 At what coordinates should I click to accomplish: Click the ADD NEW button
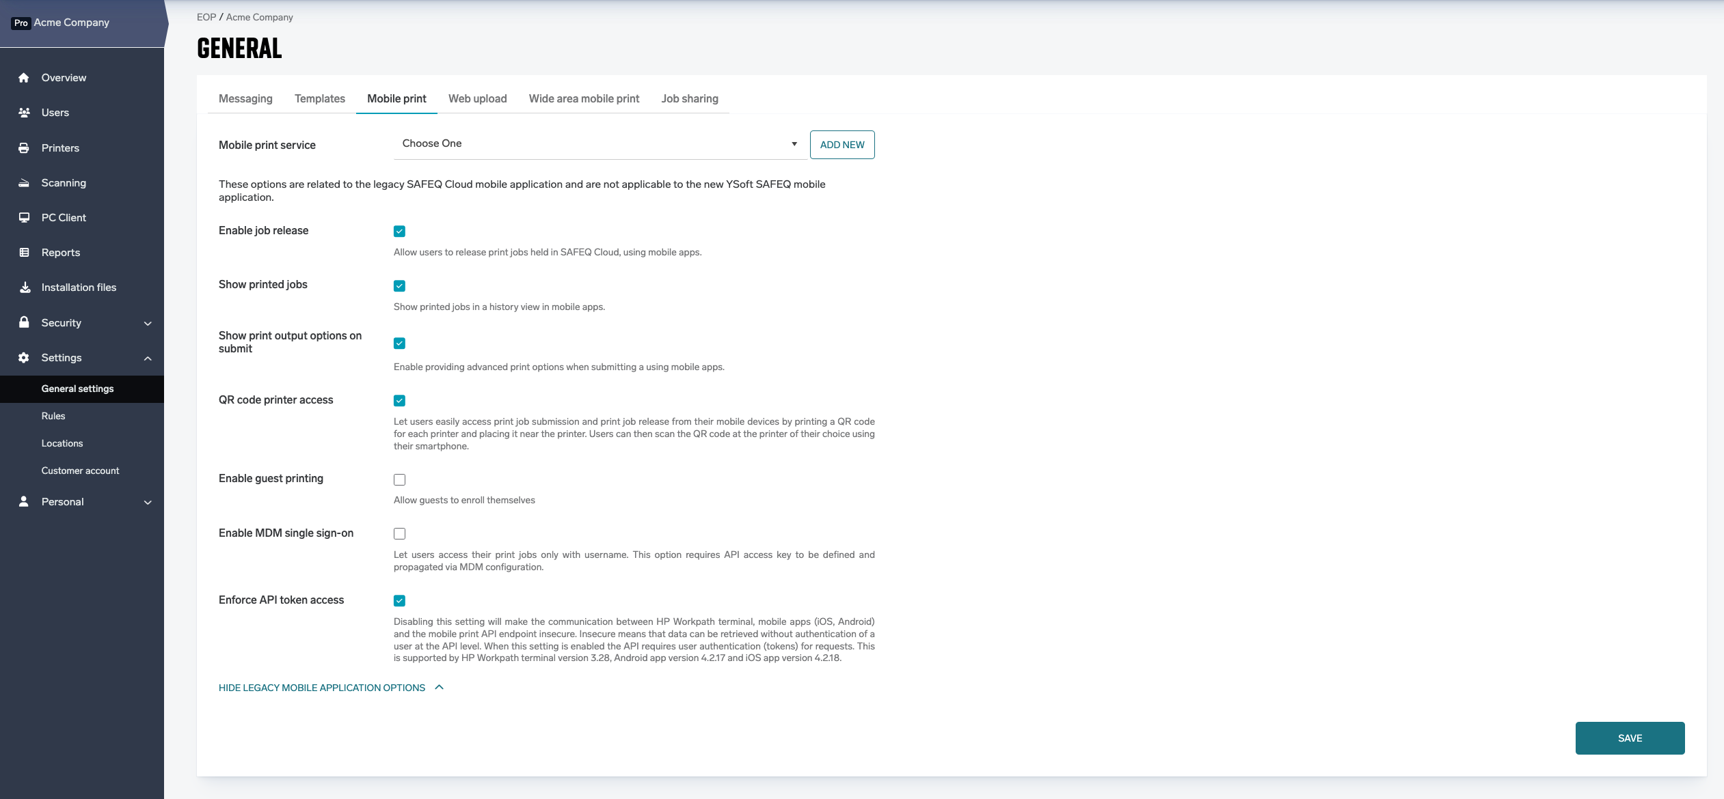841,145
